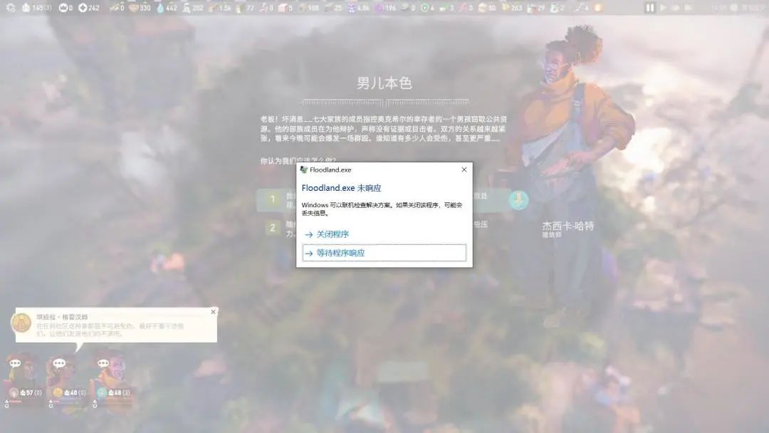769x433 pixels.
Task: Open the settings gear in top-left corner
Action: pos(10,8)
